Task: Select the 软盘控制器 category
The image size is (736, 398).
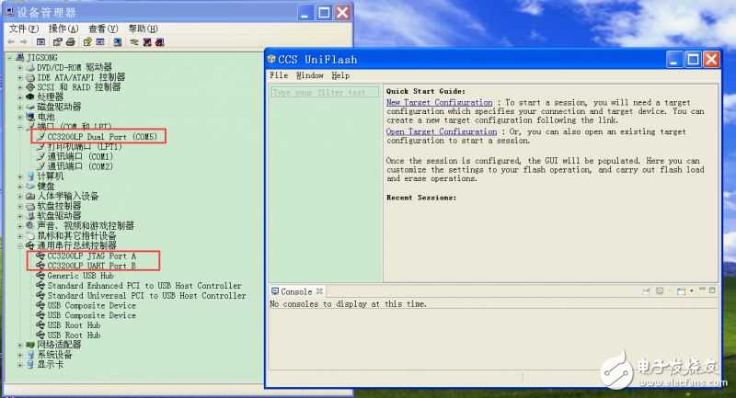Action: click(59, 206)
